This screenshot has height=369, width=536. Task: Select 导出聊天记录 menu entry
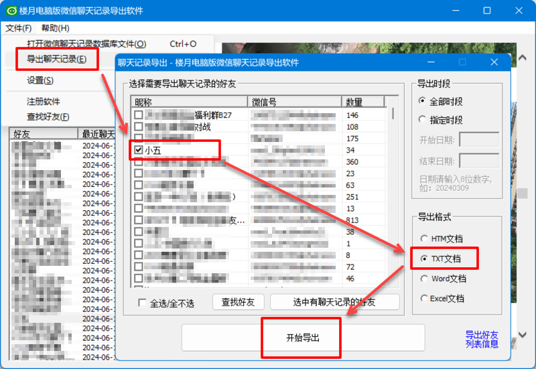click(56, 59)
